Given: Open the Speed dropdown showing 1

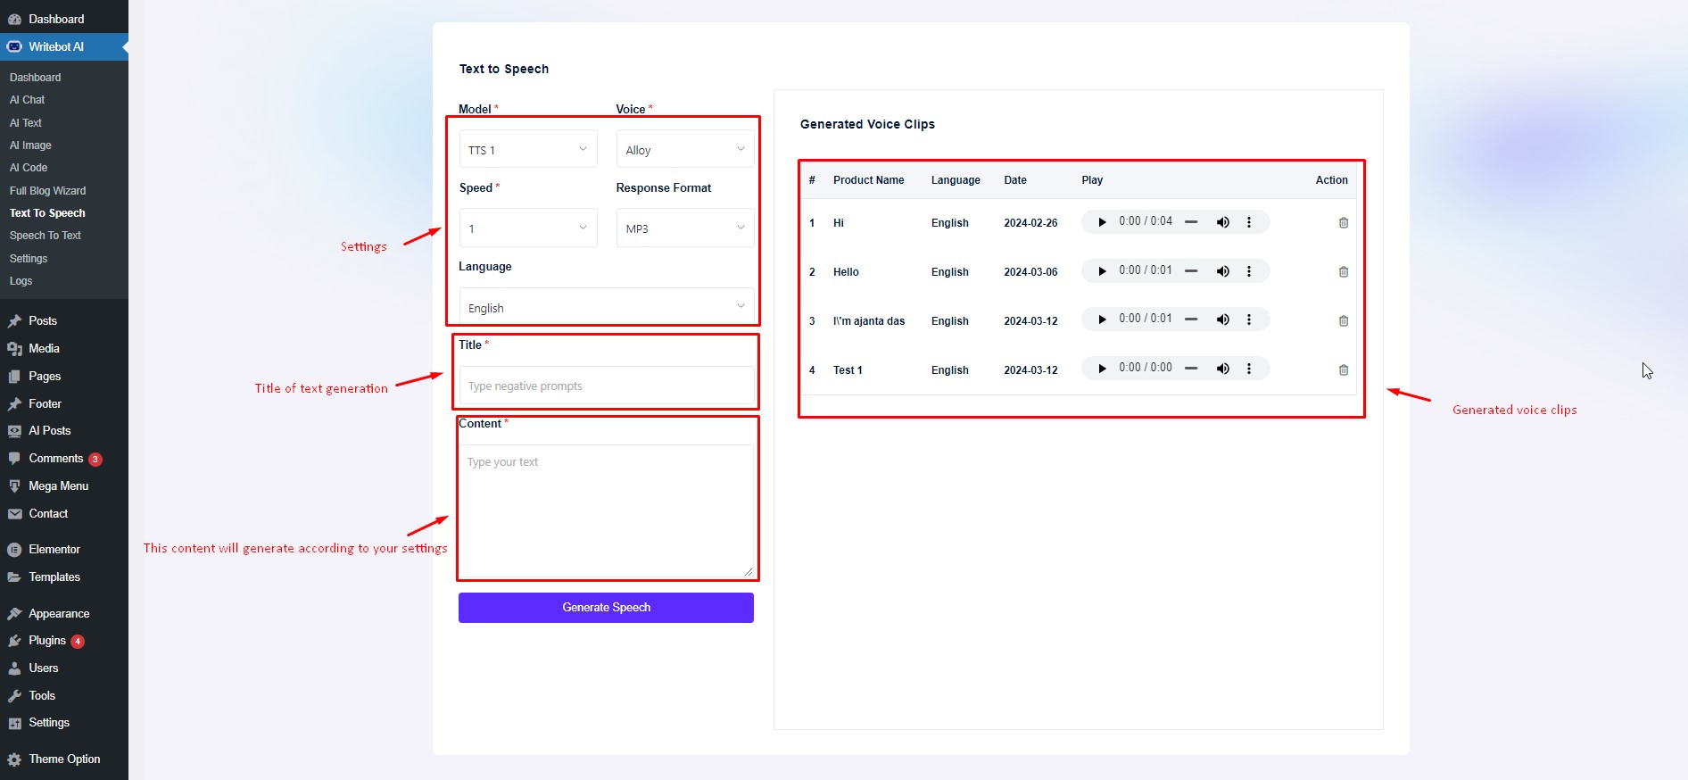Looking at the screenshot, I should pos(528,228).
